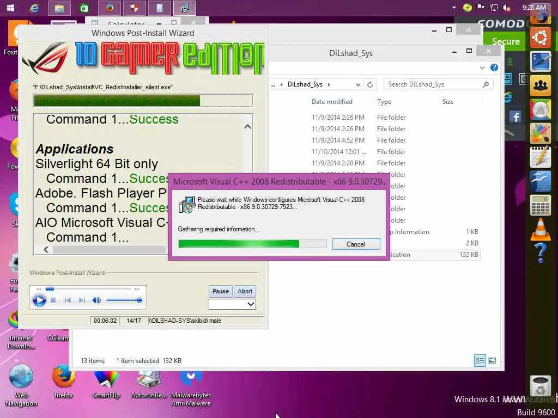Click Explorer help question mark icon
Image resolution: width=558 pixels, height=418 pixels.
(494, 67)
